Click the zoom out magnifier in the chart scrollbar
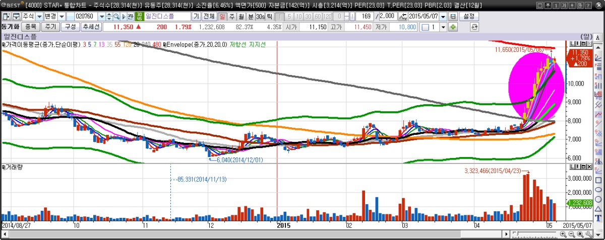 (x=572, y=234)
